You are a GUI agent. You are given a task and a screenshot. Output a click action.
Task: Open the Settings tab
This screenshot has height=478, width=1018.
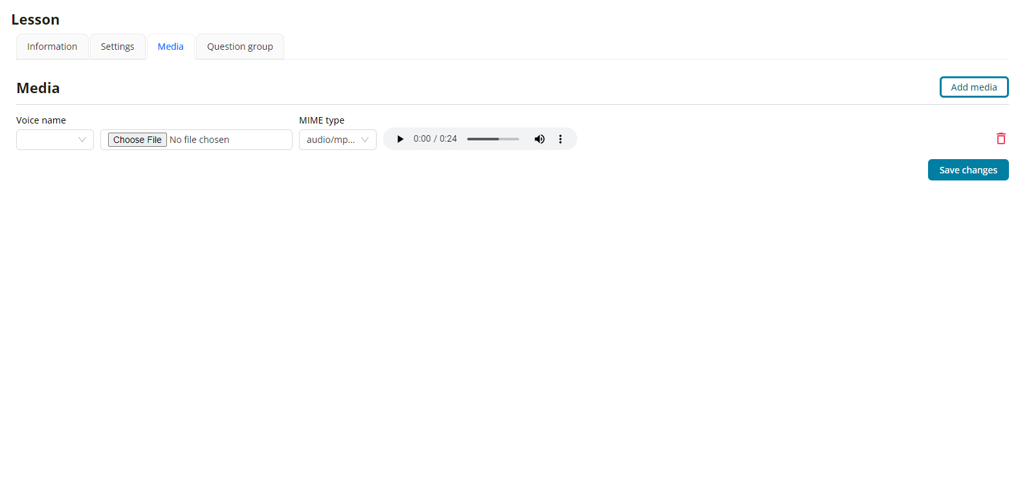pos(117,47)
